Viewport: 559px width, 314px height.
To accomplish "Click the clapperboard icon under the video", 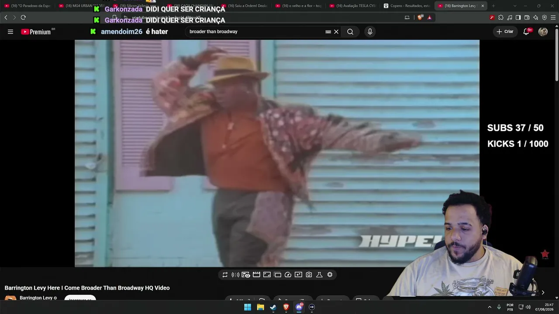I will click(x=256, y=275).
